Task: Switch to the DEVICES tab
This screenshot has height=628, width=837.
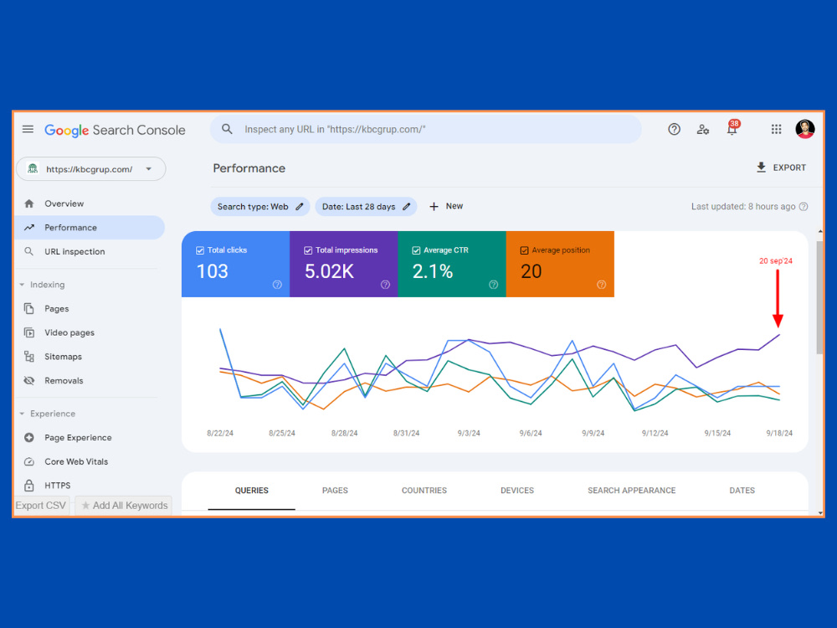Action: (517, 490)
